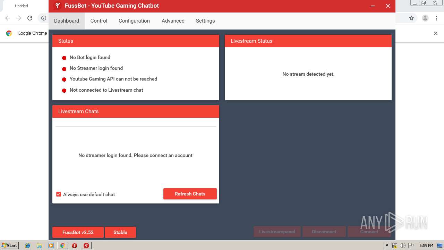This screenshot has height=250, width=444.
Task: Restore down the Chrome window
Action: [424, 3]
